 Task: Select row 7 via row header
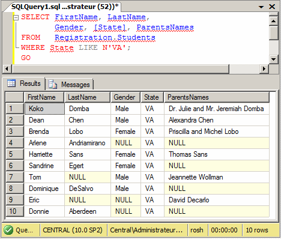click(x=14, y=177)
